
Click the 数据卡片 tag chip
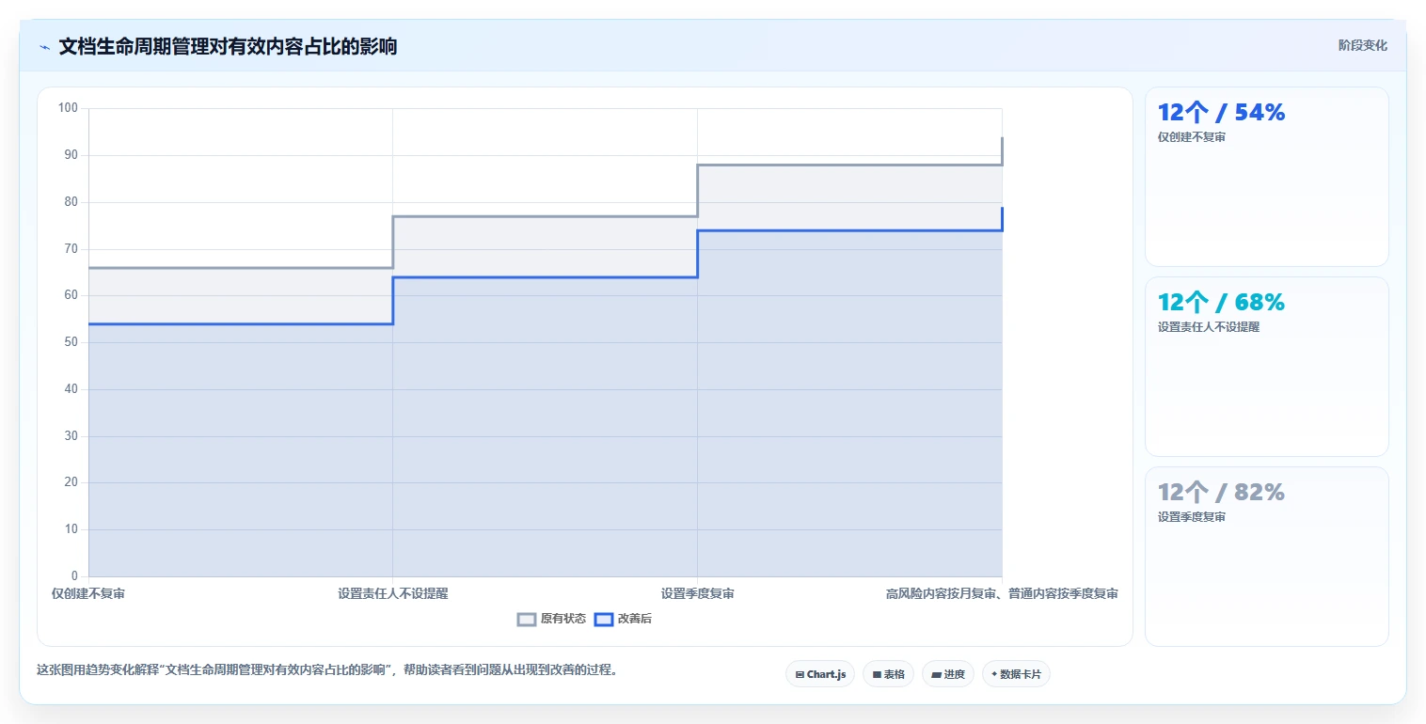1016,674
